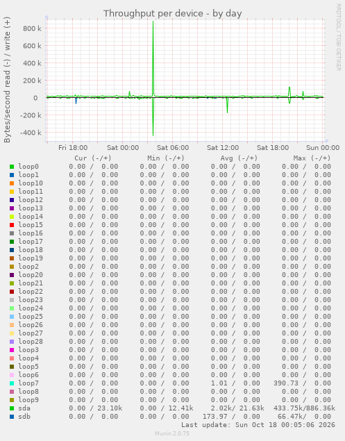Click sdb max value '66.47k/ 0.00'
Screen dimensions: 345x441
click(x=304, y=417)
